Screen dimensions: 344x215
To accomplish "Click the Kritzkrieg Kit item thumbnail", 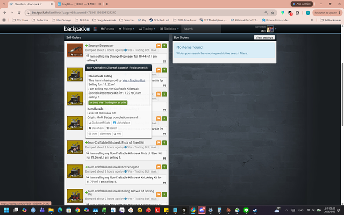I will point(75,171).
